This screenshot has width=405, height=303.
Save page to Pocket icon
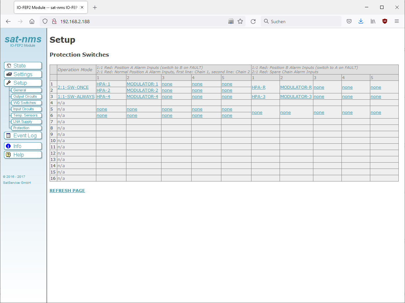click(x=349, y=22)
